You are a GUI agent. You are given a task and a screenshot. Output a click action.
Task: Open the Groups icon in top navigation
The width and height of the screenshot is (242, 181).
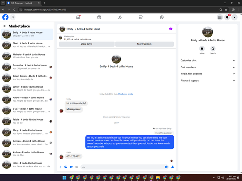162,17
